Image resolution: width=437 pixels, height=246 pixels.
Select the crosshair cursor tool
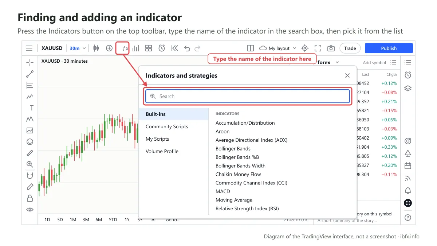pyautogui.click(x=30, y=63)
